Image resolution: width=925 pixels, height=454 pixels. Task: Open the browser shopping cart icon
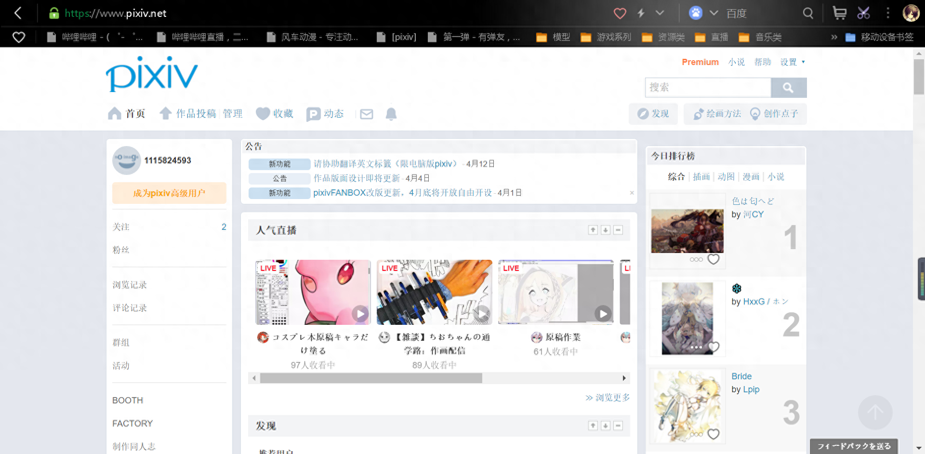pyautogui.click(x=839, y=13)
